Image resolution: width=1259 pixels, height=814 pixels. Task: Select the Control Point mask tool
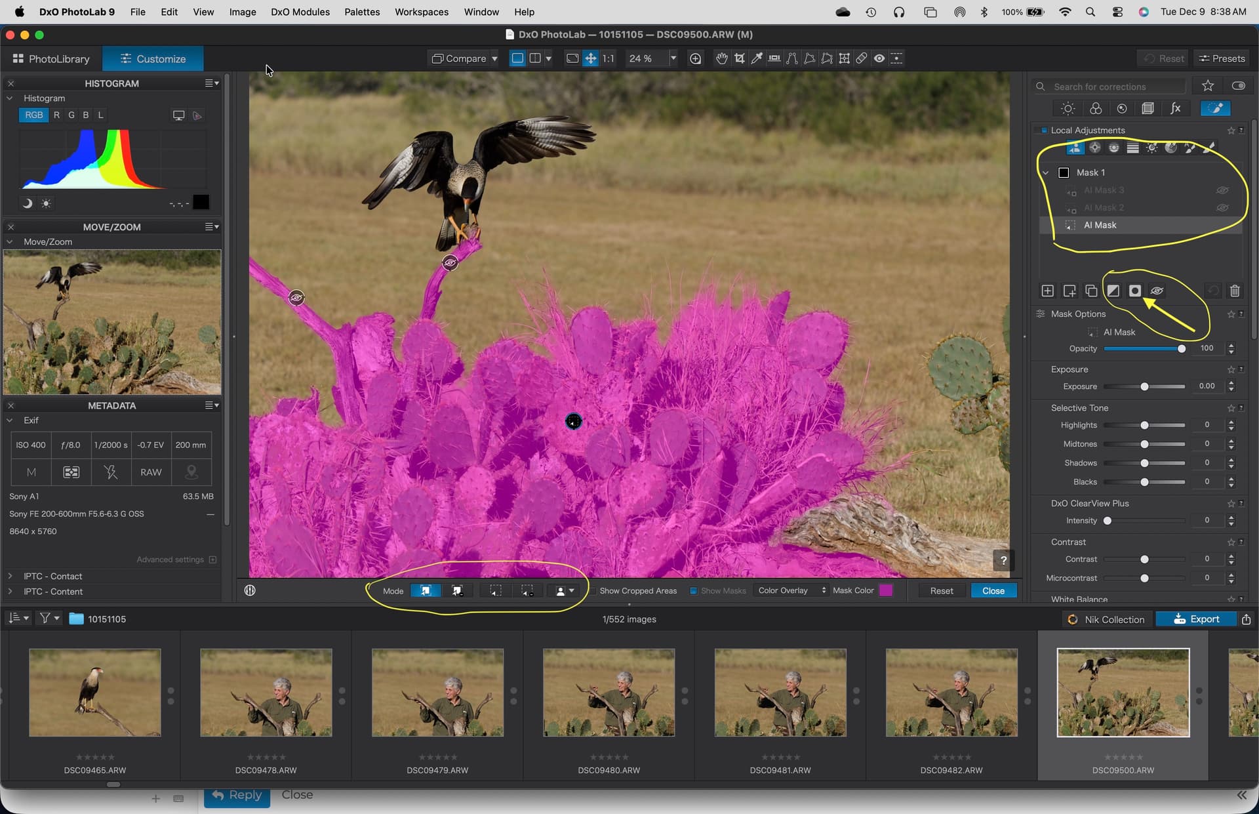click(x=1095, y=148)
